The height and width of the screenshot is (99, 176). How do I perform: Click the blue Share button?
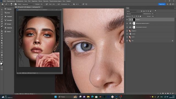(162, 4)
